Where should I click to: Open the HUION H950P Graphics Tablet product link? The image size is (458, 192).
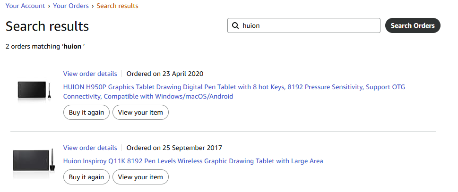tap(234, 92)
